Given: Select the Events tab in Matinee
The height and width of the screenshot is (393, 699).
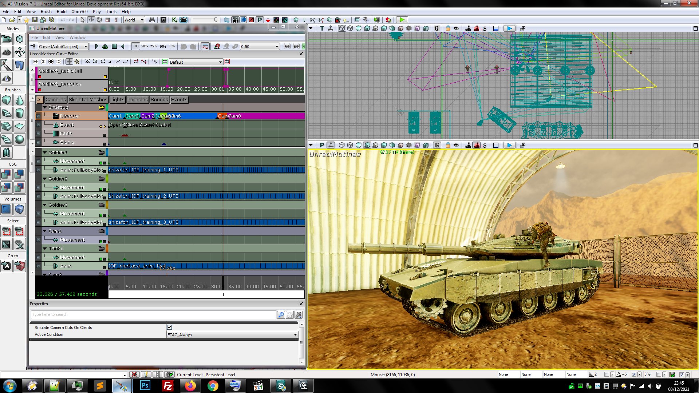Looking at the screenshot, I should [x=179, y=99].
